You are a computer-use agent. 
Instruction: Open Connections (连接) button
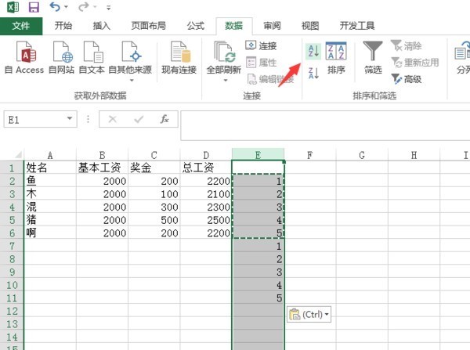261,46
